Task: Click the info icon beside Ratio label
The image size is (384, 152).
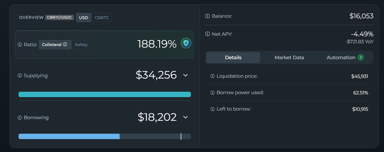Action: tap(20, 45)
